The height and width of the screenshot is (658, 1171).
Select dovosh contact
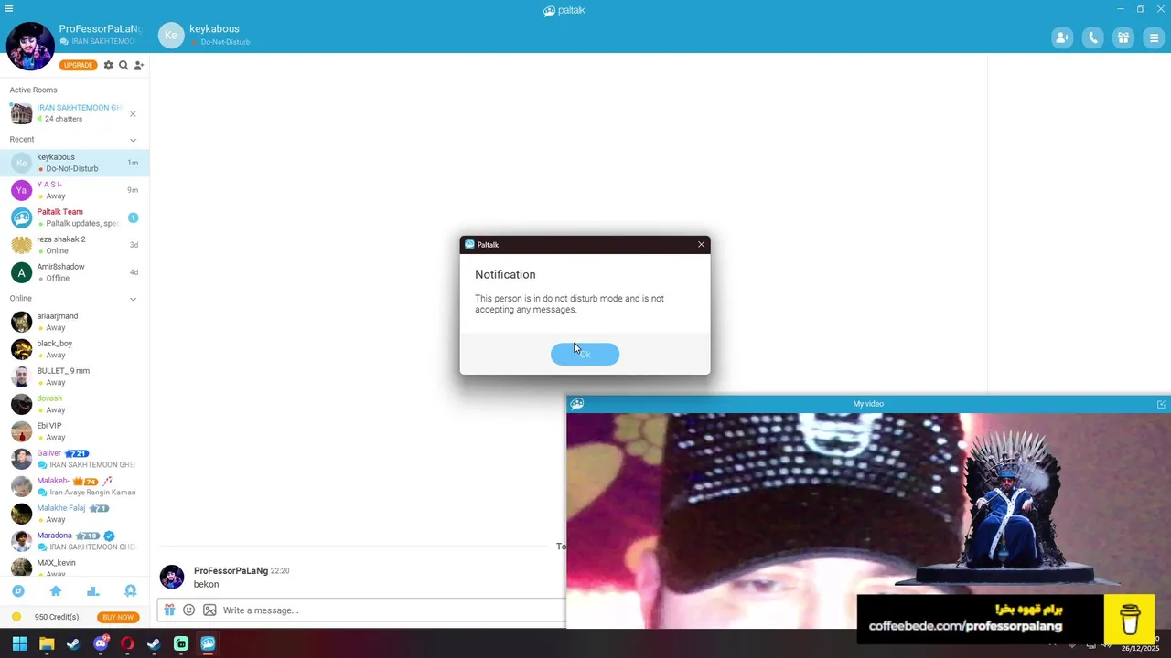(x=74, y=404)
